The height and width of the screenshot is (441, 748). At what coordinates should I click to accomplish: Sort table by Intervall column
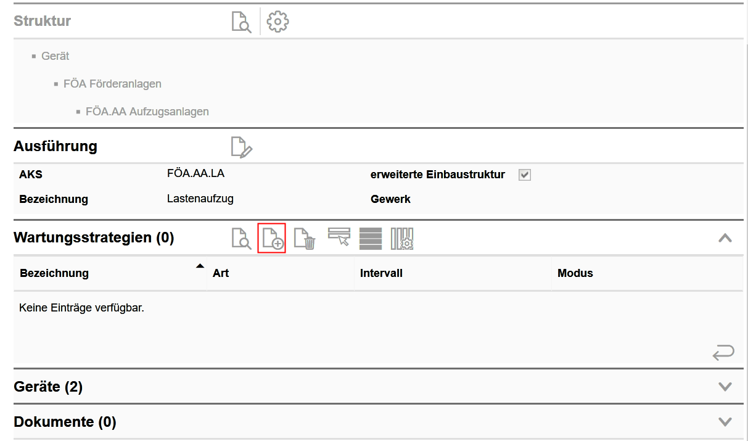pos(381,273)
